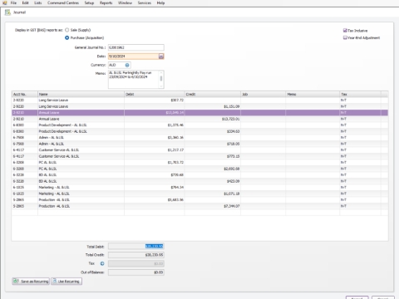Click the $773.15 Customer Service credit

[213, 156]
